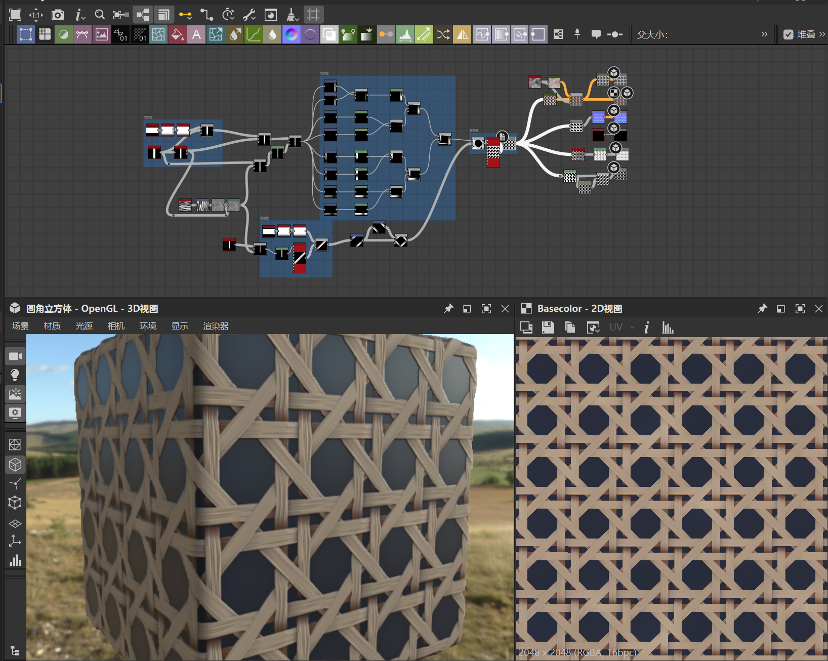This screenshot has width=828, height=661.
Task: Toggle the camera icon in 3D view sidebar
Action: [15, 356]
